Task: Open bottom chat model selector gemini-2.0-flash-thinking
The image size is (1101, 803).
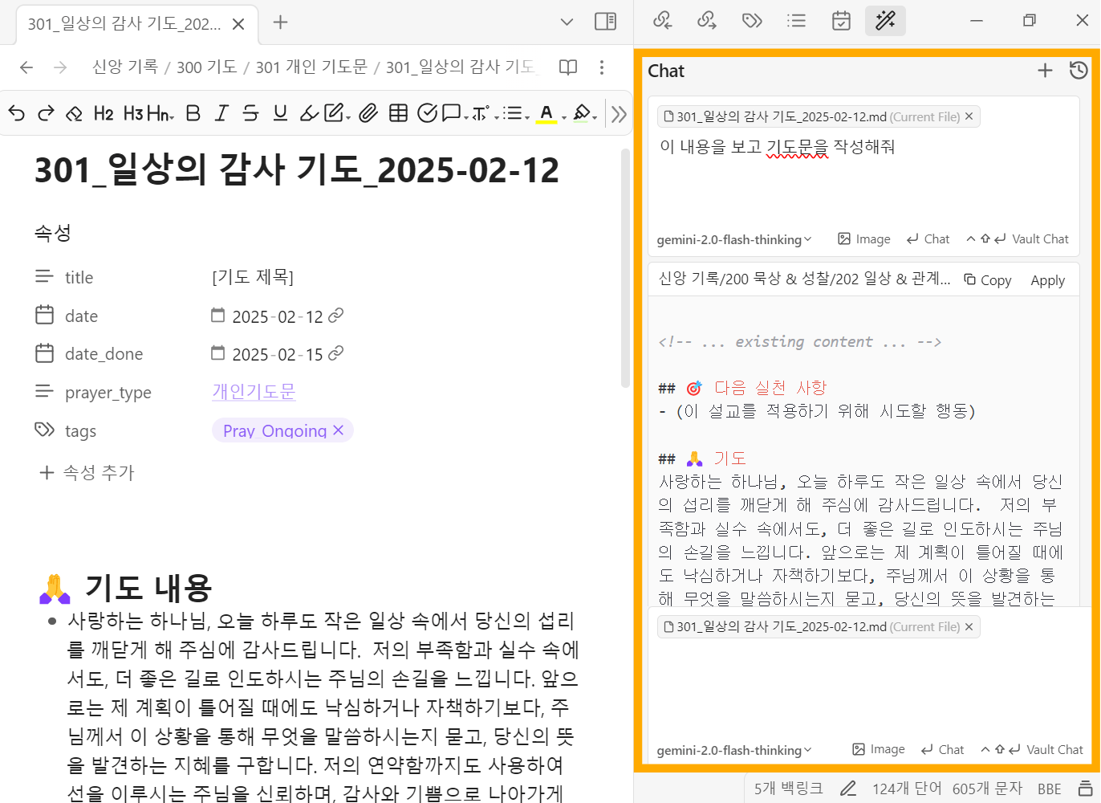Action: 734,750
